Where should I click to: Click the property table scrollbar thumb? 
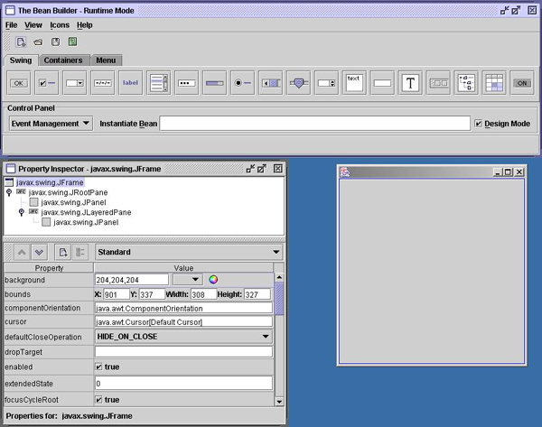point(279,298)
